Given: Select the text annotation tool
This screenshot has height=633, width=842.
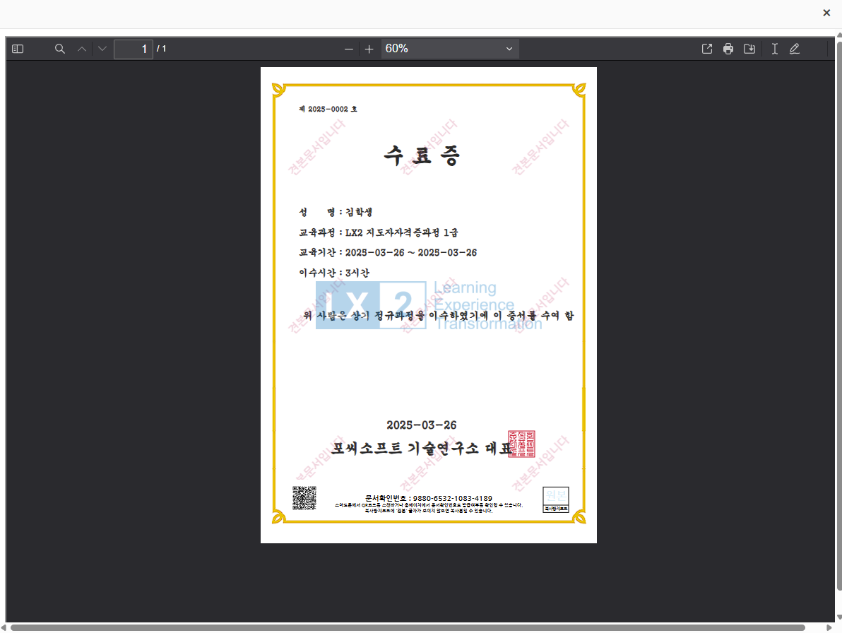Looking at the screenshot, I should pos(774,49).
